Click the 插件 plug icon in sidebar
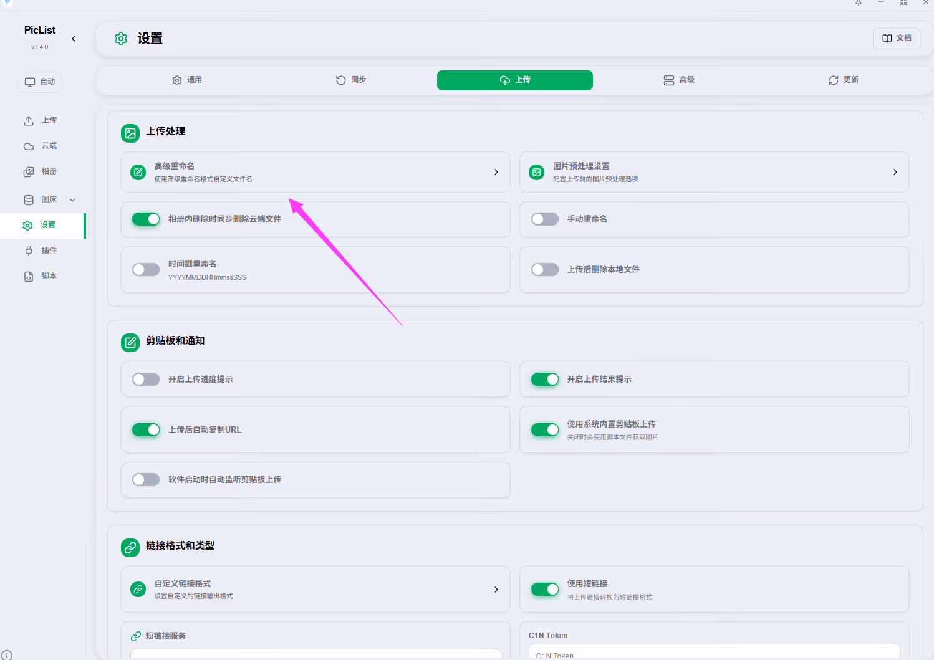 [29, 251]
